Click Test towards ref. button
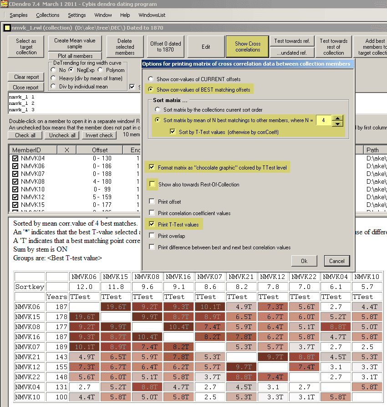 pos(292,41)
